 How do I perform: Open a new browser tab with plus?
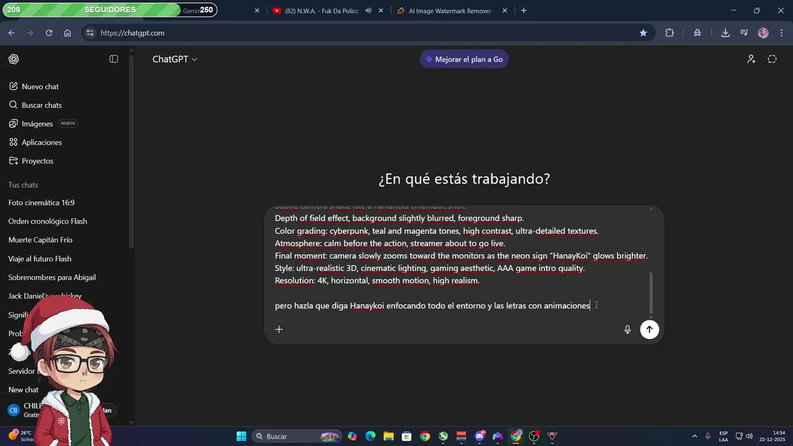pos(524,11)
